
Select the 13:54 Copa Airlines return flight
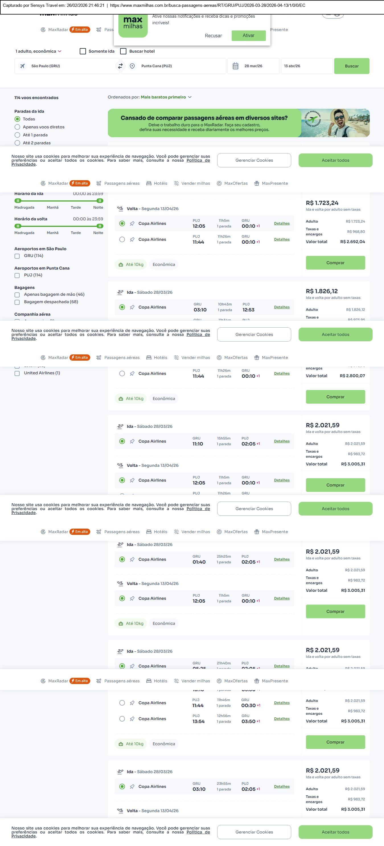click(x=122, y=719)
